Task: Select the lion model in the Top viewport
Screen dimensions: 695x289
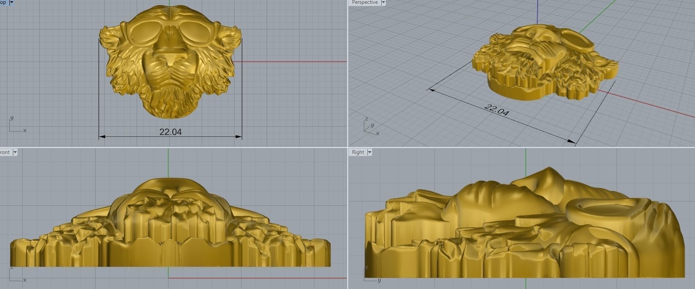Action: [170, 62]
